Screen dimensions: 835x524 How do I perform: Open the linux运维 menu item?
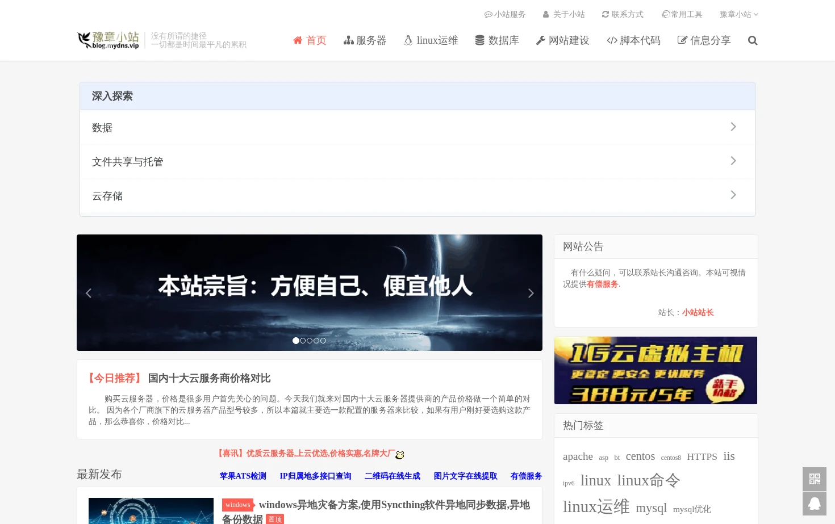click(x=431, y=40)
